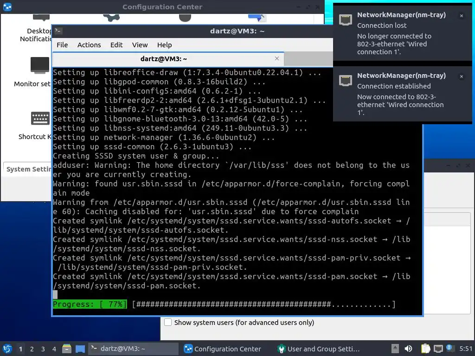Activate Configuration Center taskbar button
The height and width of the screenshot is (356, 475).
[x=223, y=349]
